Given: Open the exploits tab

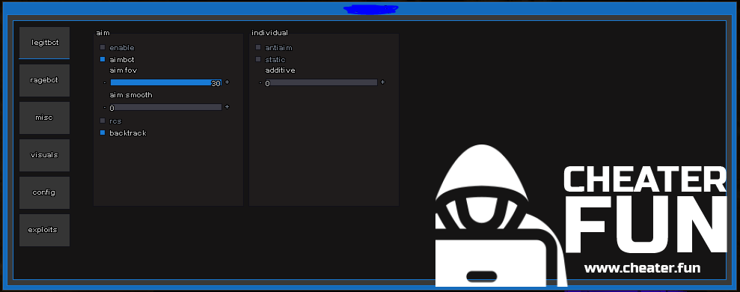Looking at the screenshot, I should point(44,230).
